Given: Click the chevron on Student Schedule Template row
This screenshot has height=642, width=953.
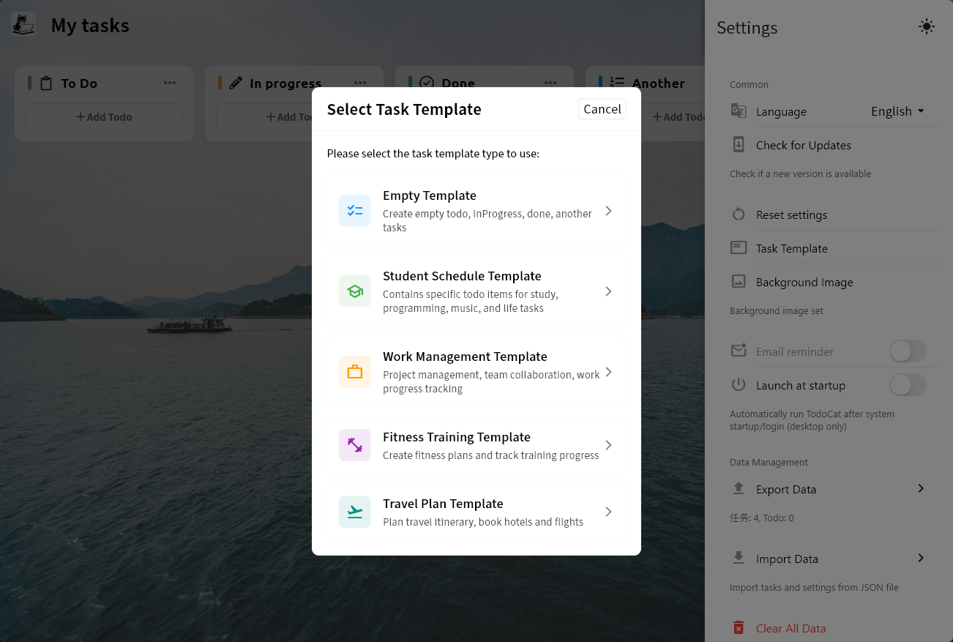Looking at the screenshot, I should coord(608,291).
